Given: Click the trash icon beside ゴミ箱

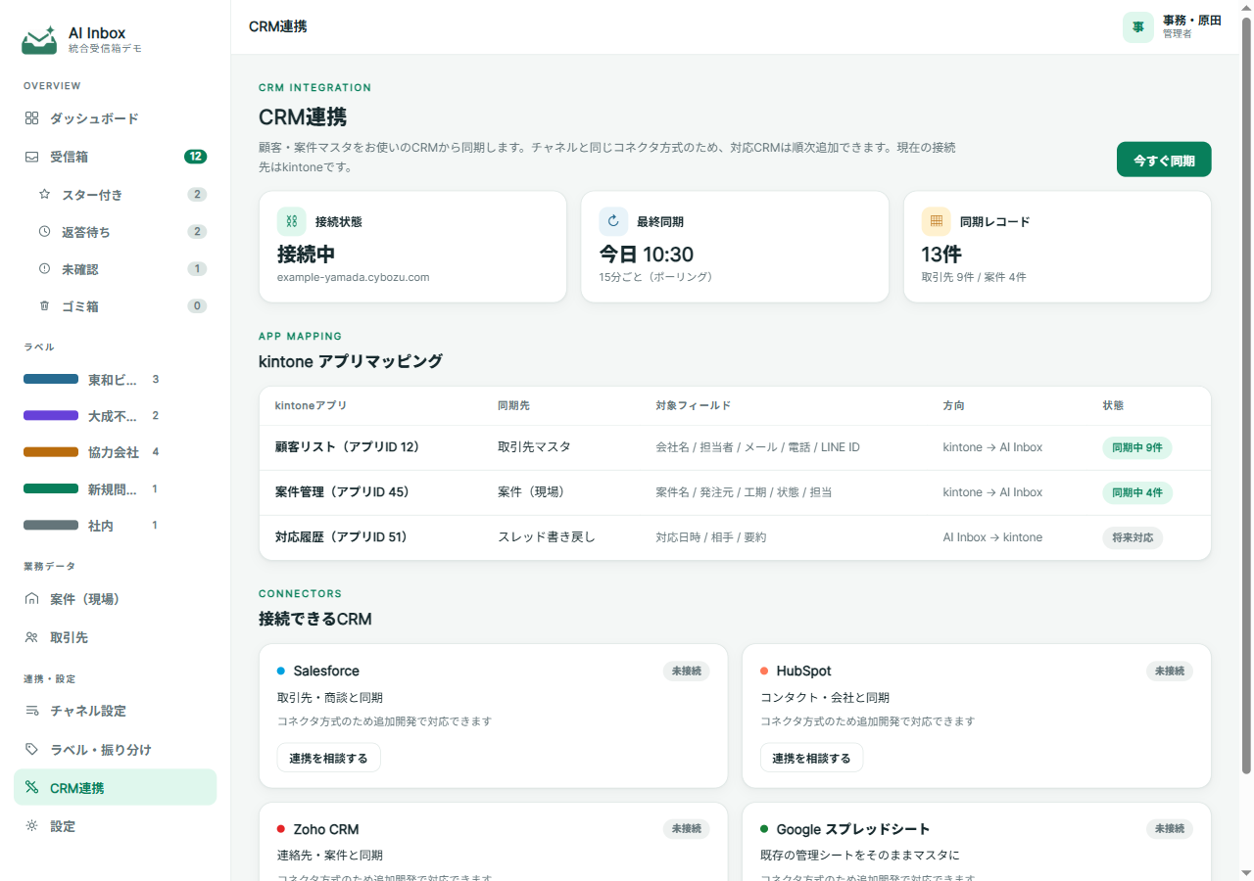Looking at the screenshot, I should 44,306.
